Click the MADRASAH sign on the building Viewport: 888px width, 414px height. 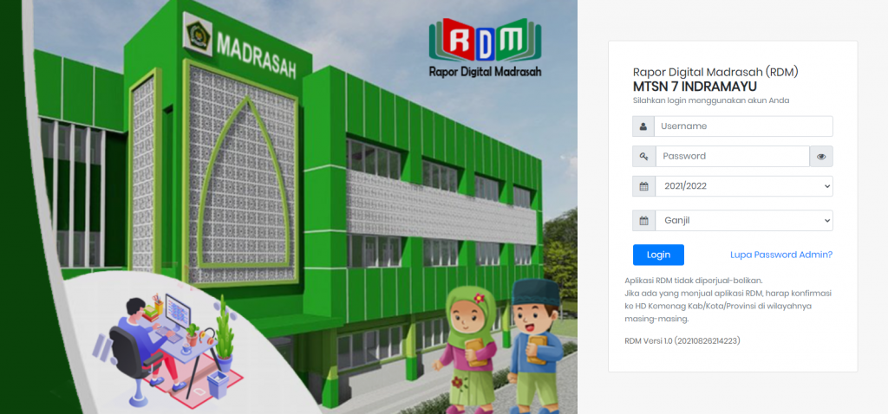click(x=257, y=55)
